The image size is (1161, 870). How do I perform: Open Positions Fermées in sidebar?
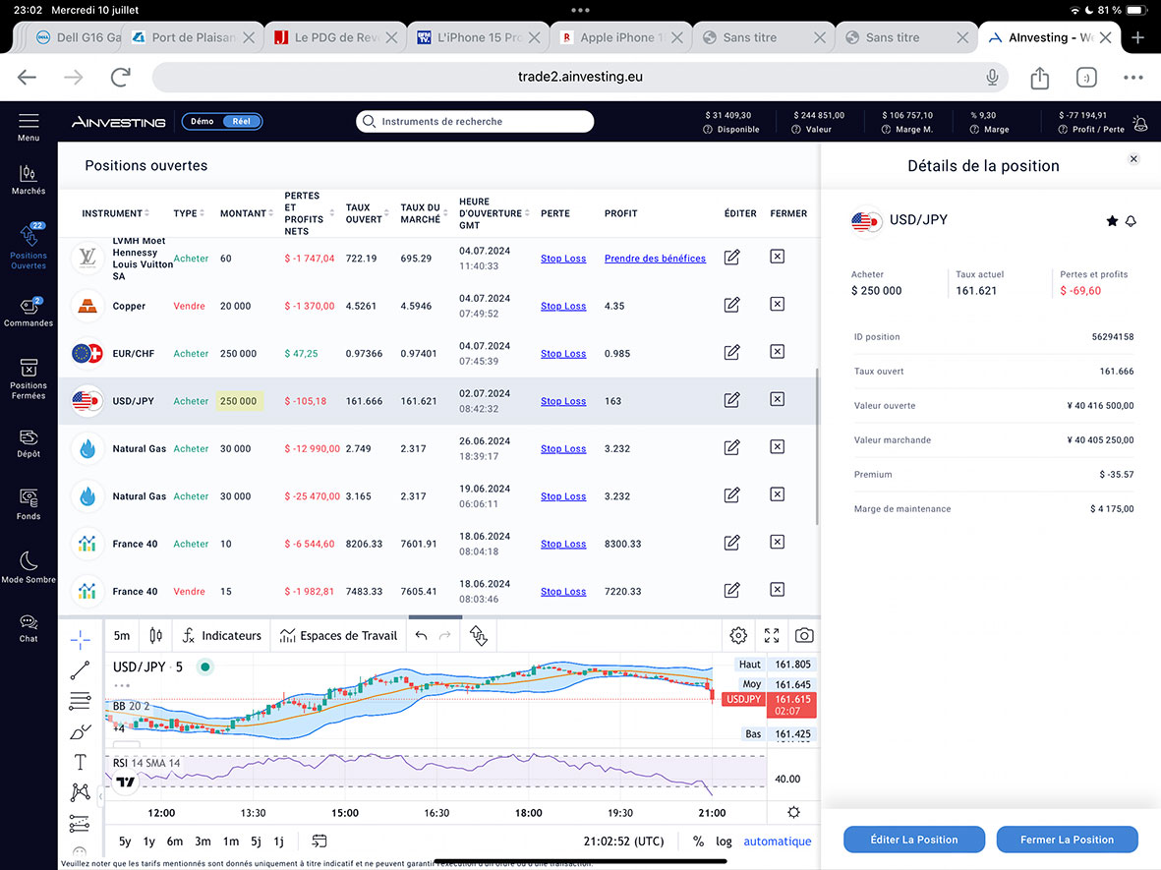click(29, 377)
